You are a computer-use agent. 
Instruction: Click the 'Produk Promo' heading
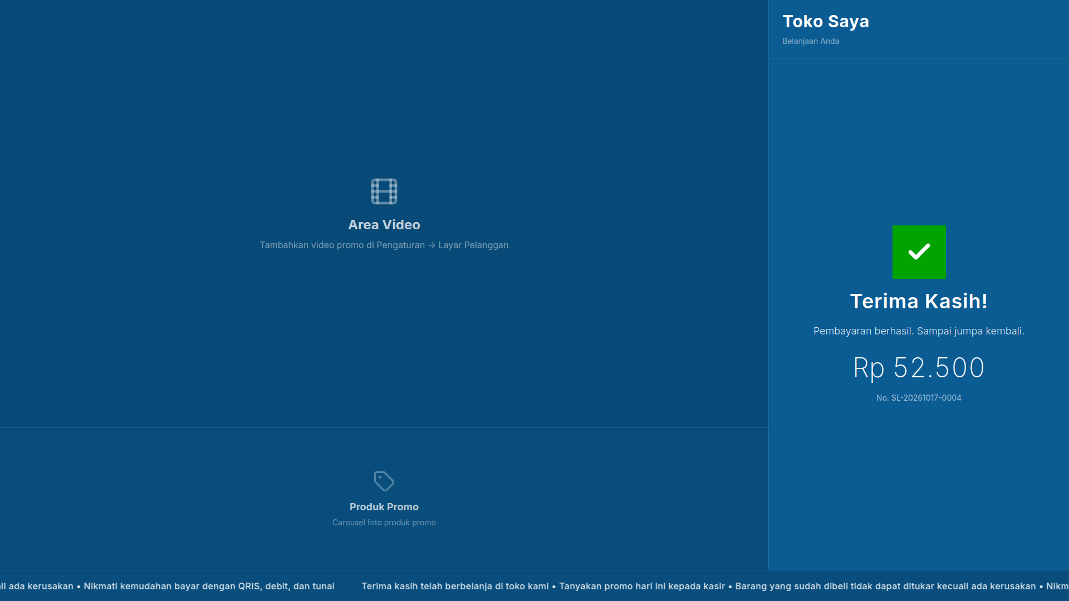tap(384, 507)
